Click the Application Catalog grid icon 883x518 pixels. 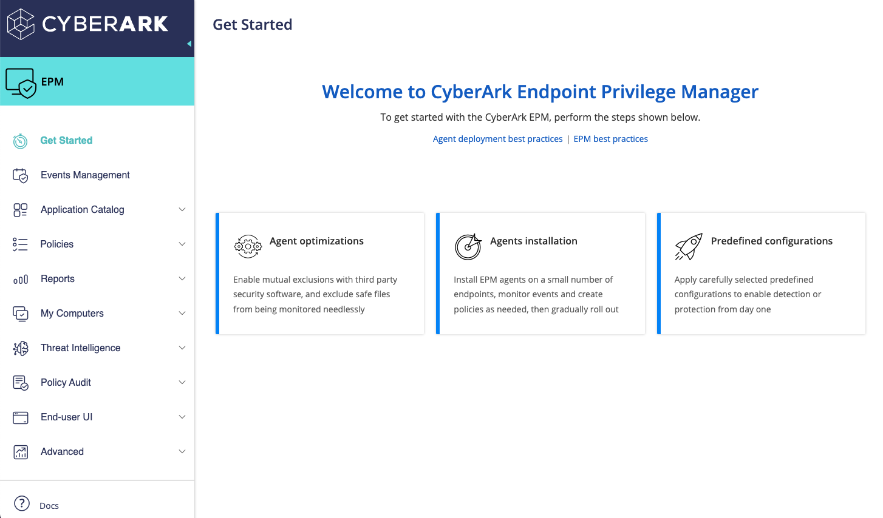(x=20, y=210)
